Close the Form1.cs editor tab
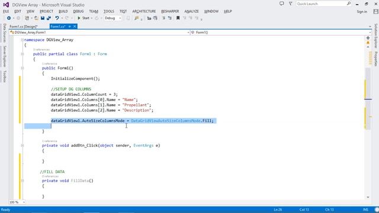Image resolution: width=379 pixels, height=213 pixels. (x=75, y=27)
